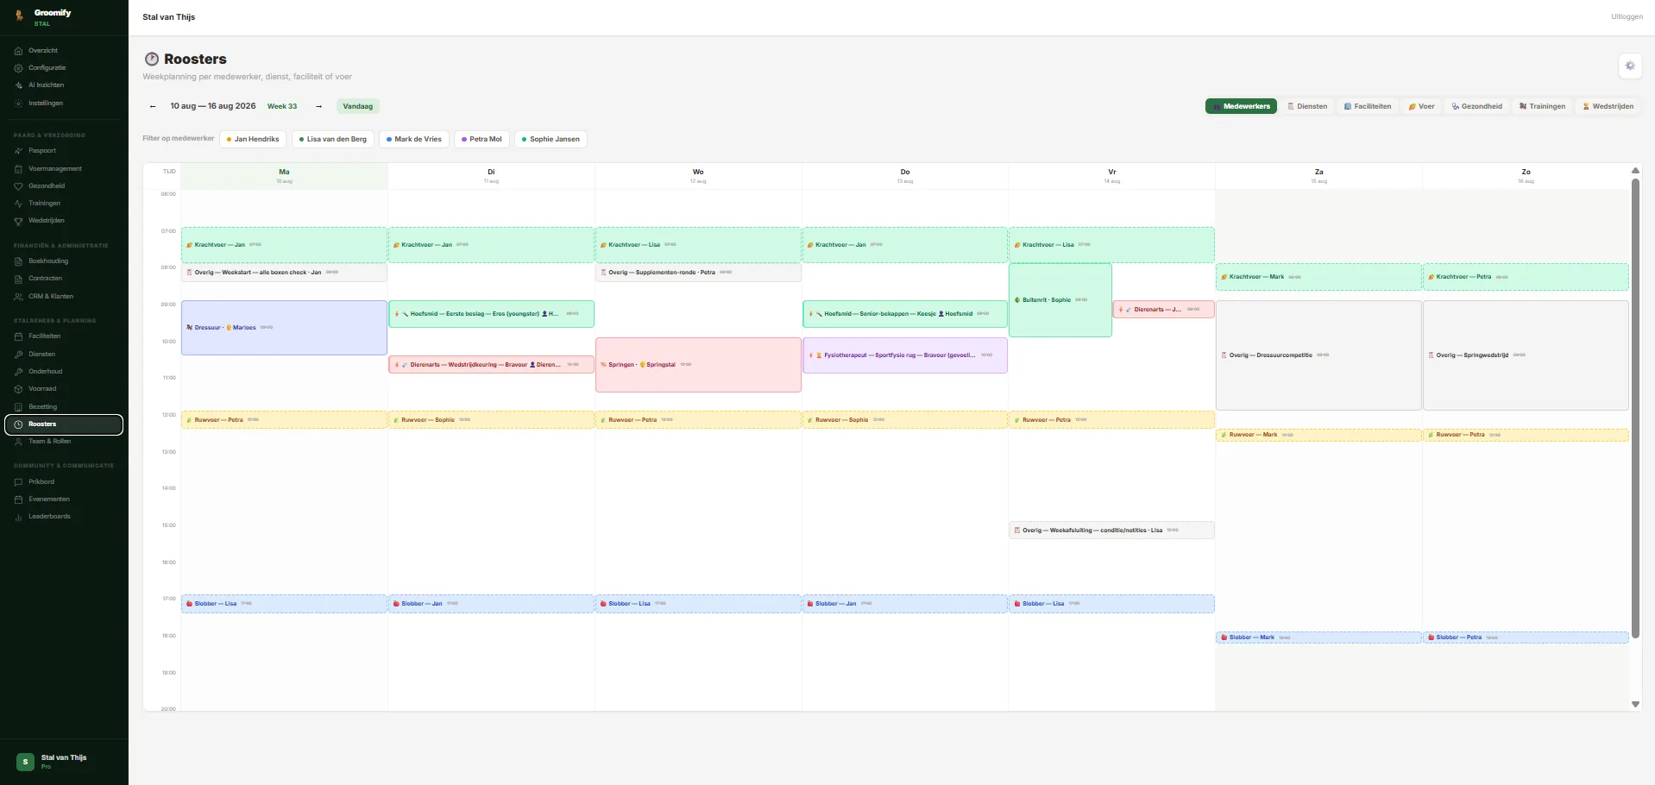Click the Leaderboards chart icon
The image size is (1655, 785).
click(x=18, y=517)
